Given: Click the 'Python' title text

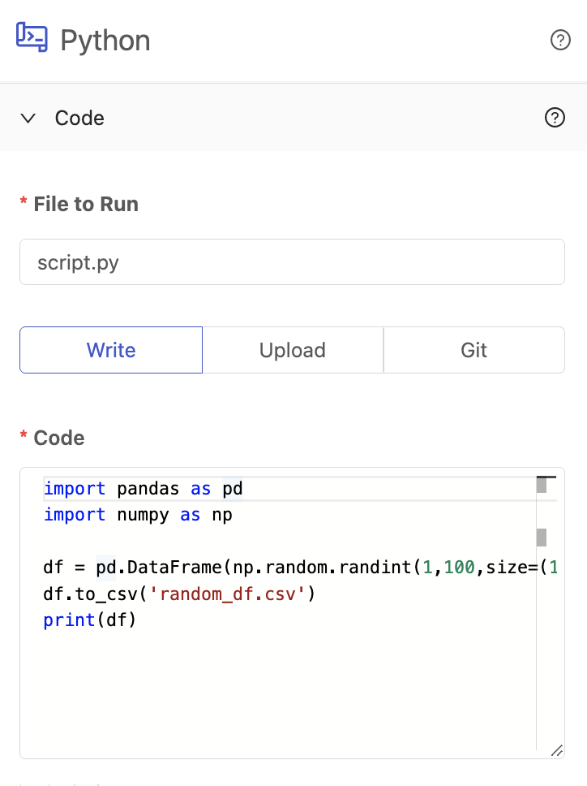Looking at the screenshot, I should 105,41.
